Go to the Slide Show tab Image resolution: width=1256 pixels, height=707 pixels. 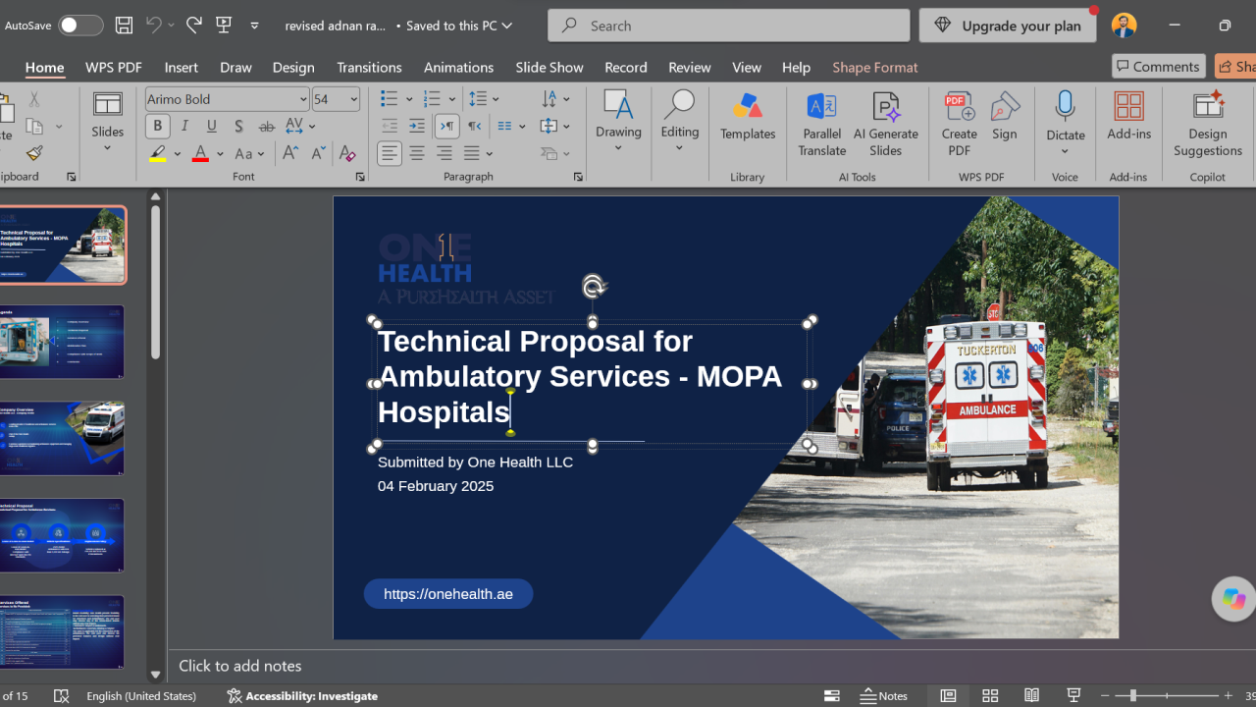pos(549,67)
